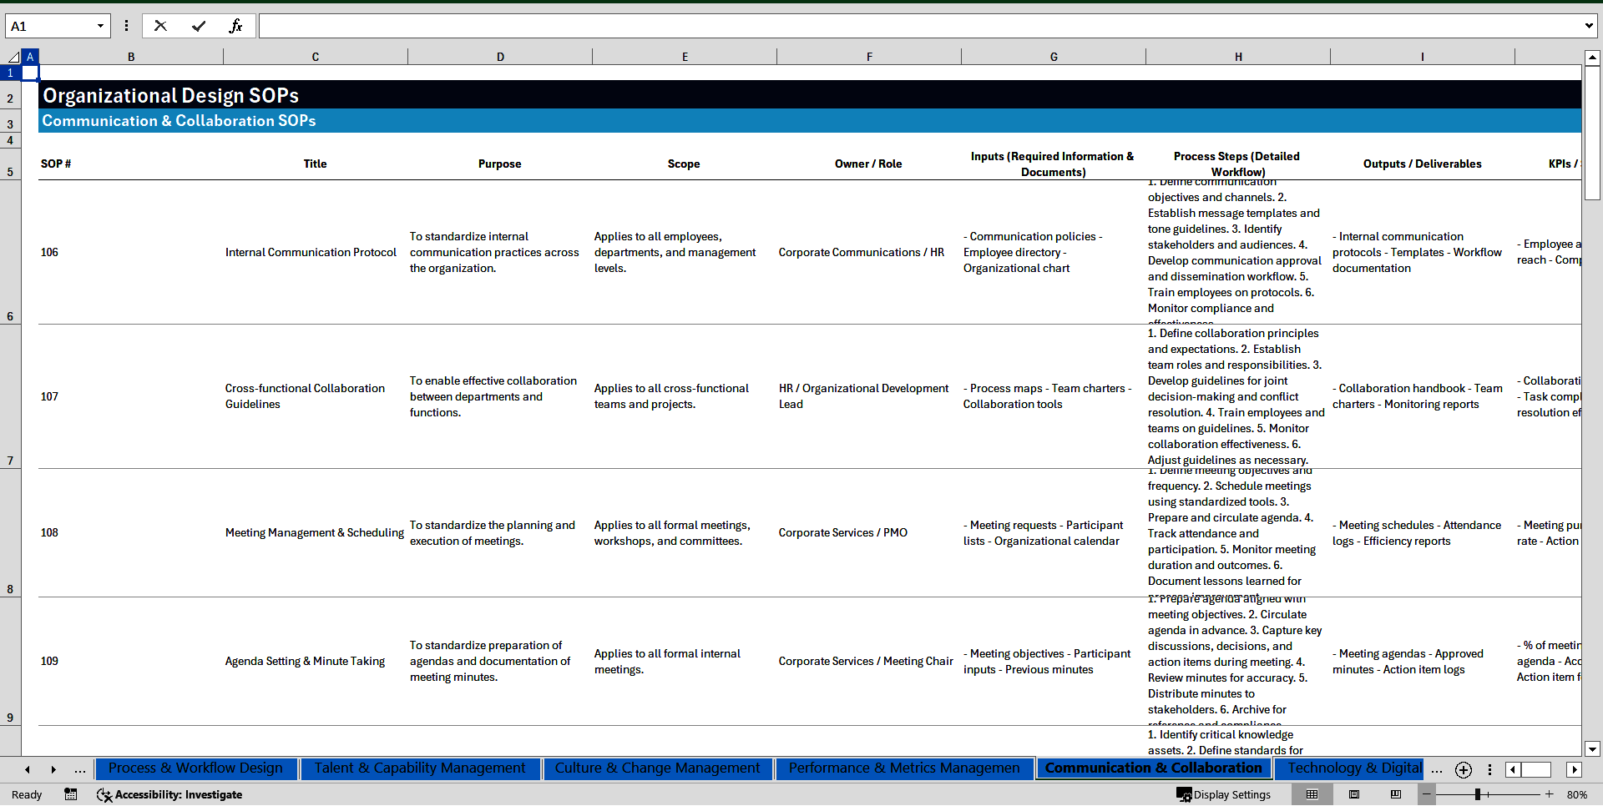This screenshot has width=1603, height=806.
Task: Switch to Page Break Preview
Action: click(1396, 794)
